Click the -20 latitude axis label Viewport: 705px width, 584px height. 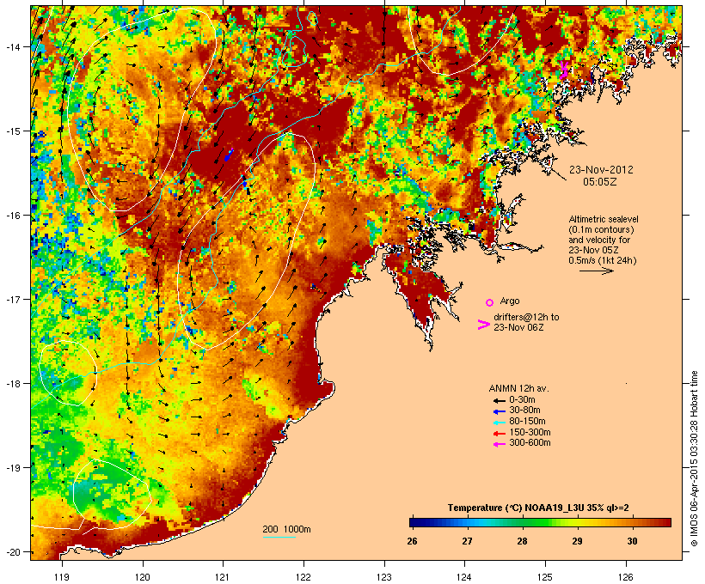(12, 552)
